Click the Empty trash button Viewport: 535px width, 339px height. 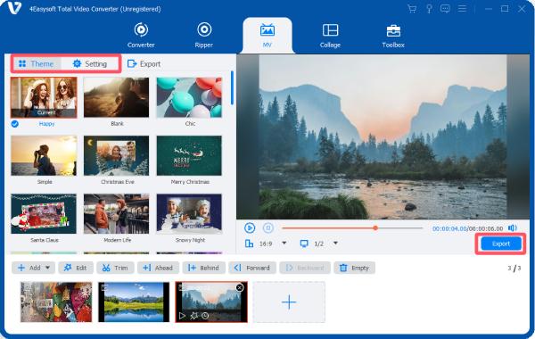tap(355, 268)
